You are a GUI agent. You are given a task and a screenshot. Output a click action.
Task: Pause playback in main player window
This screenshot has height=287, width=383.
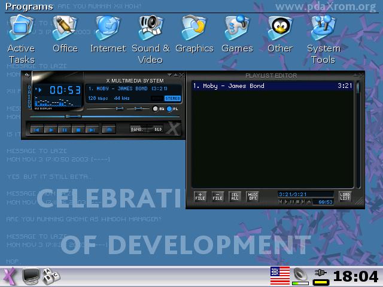(65, 130)
